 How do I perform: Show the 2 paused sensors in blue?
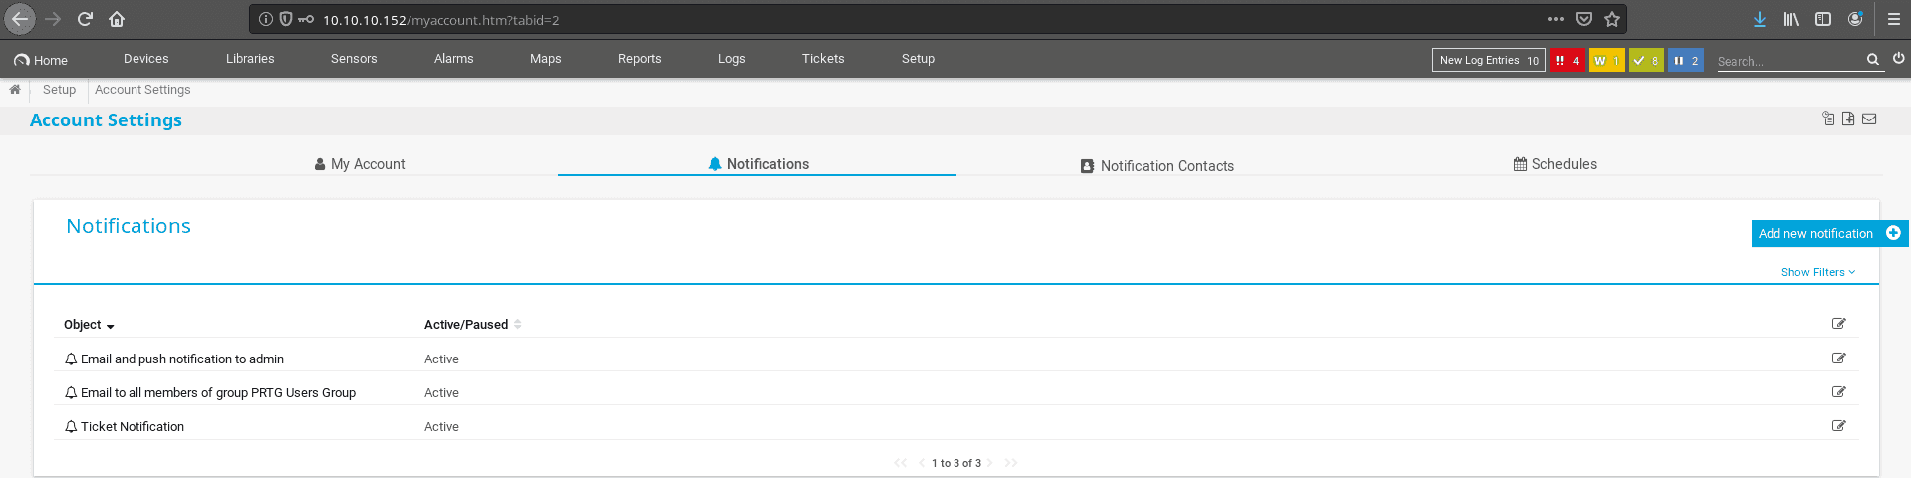click(x=1686, y=60)
